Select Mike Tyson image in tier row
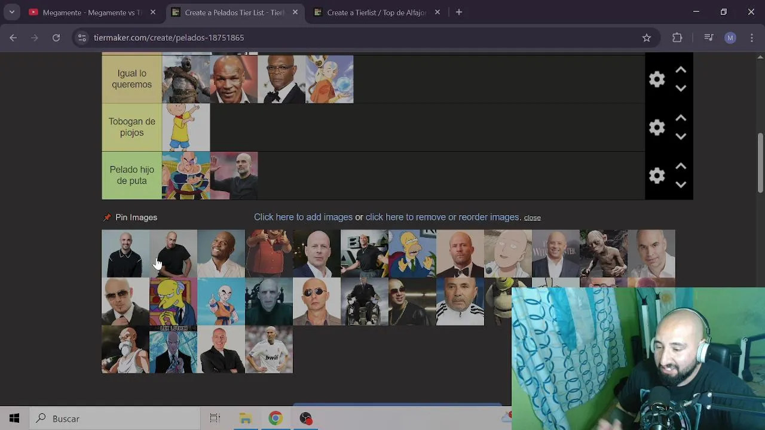765x430 pixels. pos(234,79)
